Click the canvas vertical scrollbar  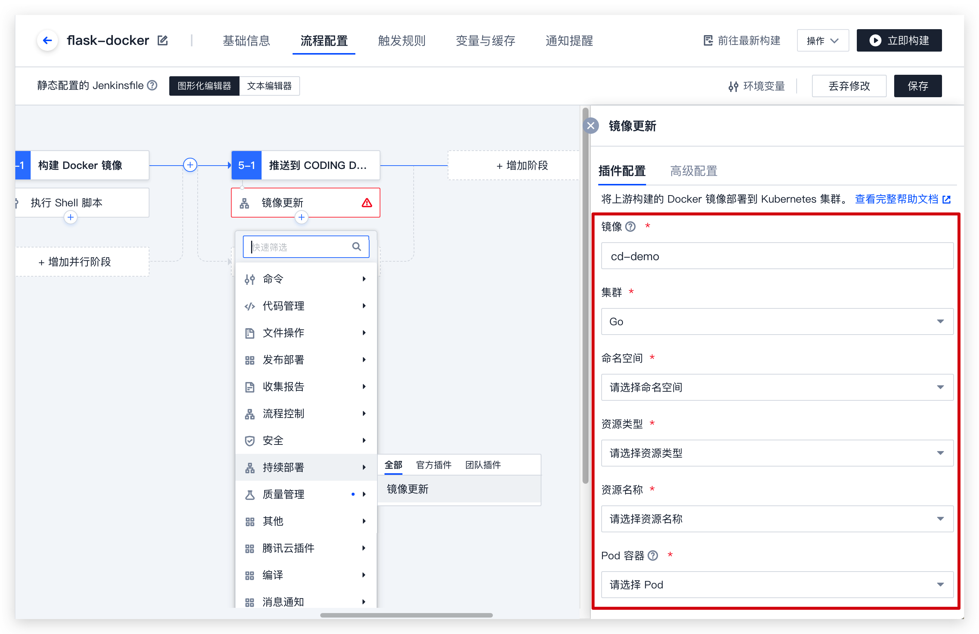(585, 295)
